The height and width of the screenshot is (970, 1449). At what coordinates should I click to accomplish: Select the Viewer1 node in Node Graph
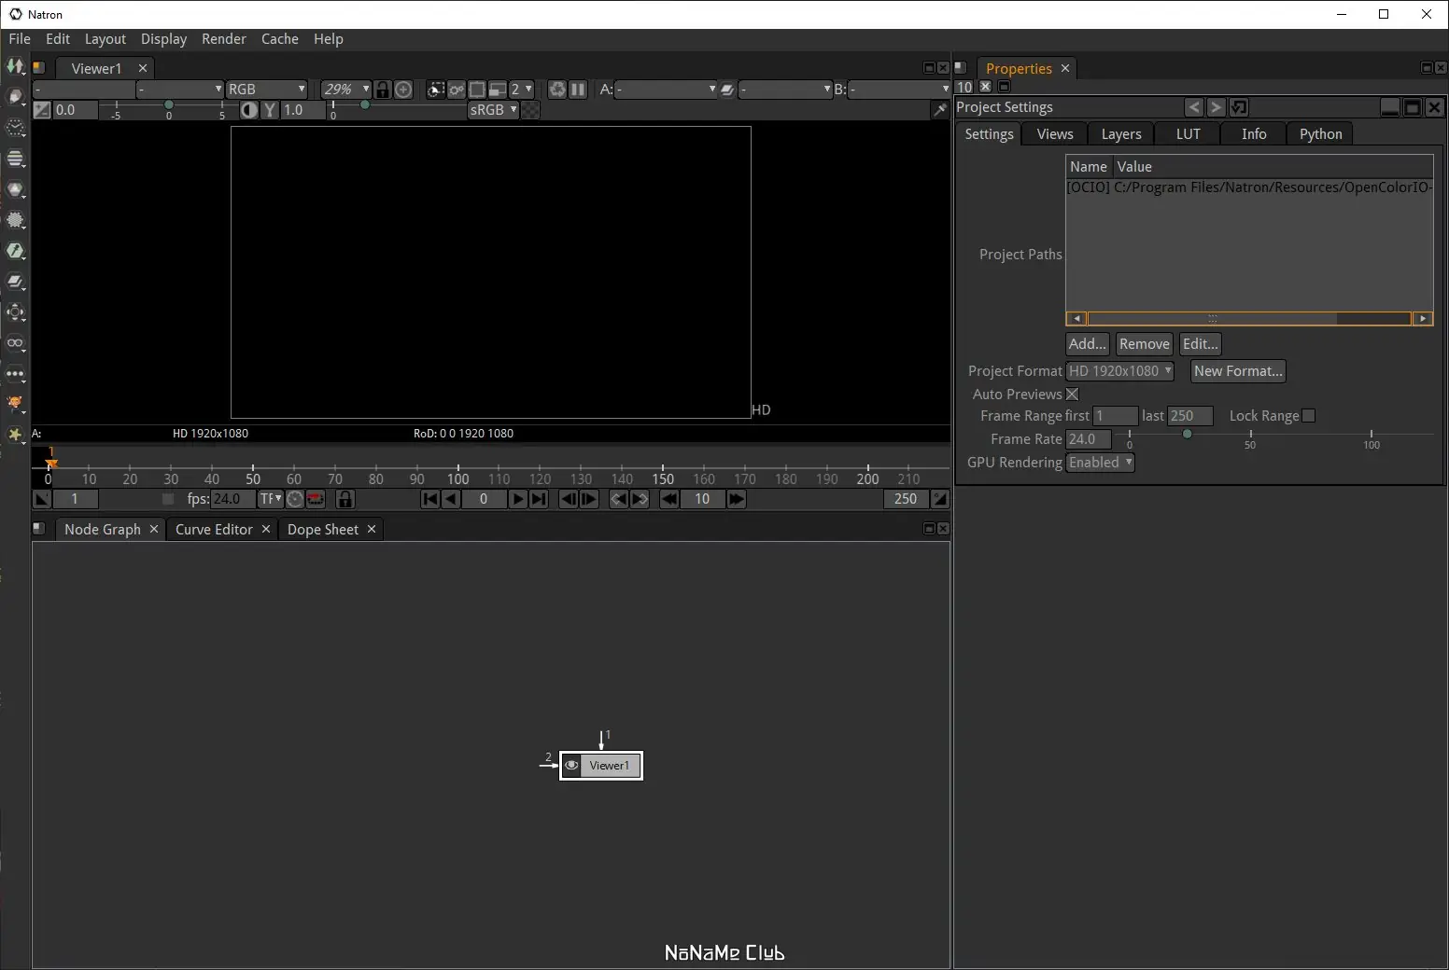click(601, 766)
